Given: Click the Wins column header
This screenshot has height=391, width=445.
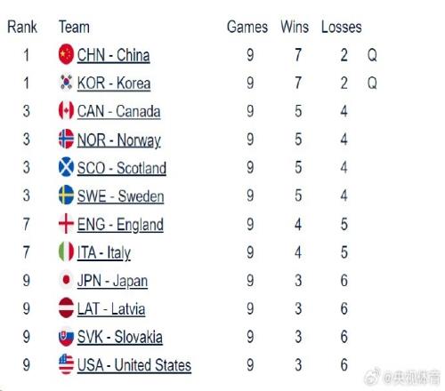Looking at the screenshot, I should pyautogui.click(x=295, y=27).
